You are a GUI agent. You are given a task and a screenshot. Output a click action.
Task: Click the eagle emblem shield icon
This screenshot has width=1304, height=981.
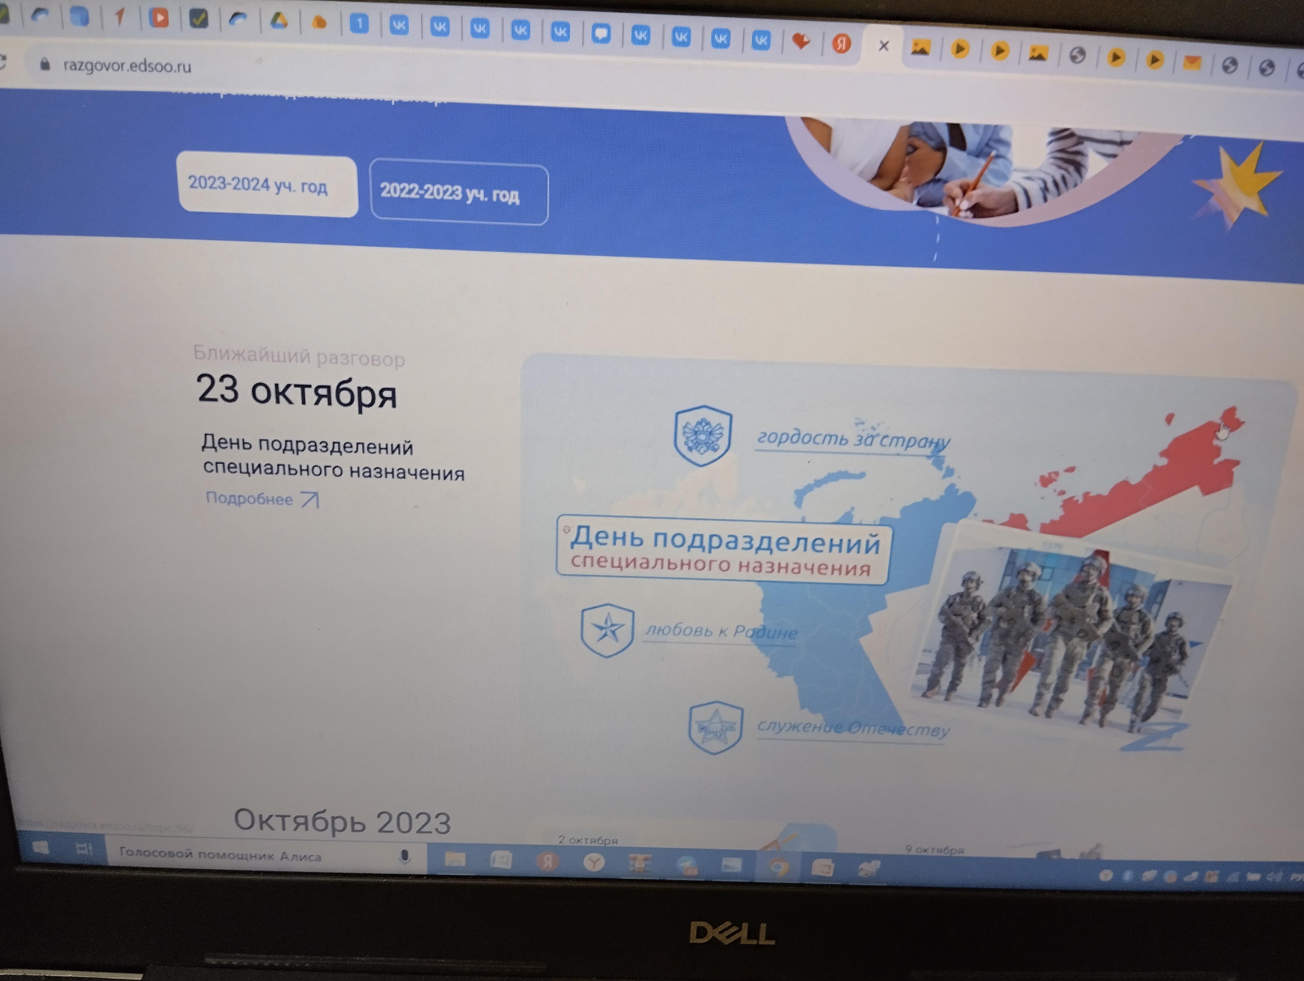point(703,436)
